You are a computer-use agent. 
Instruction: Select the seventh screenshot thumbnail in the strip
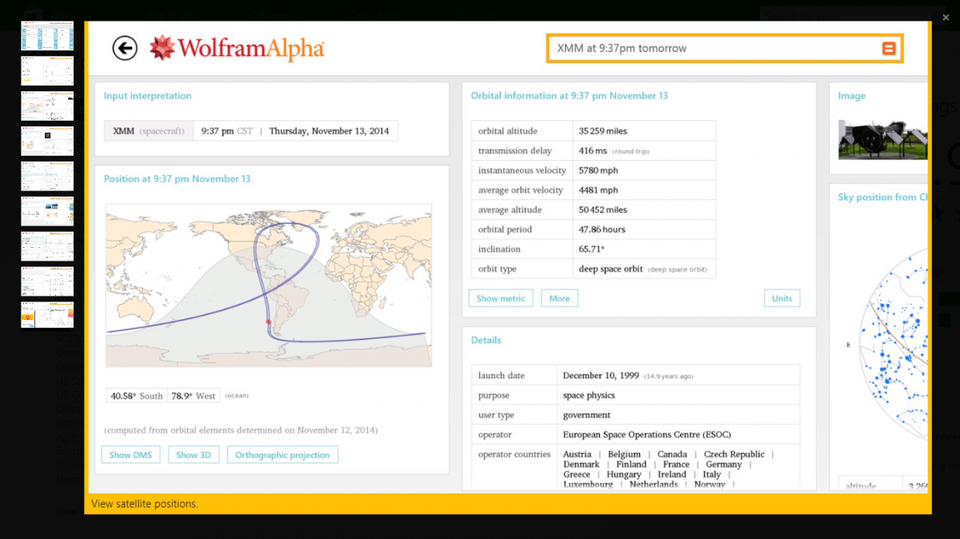pos(47,246)
